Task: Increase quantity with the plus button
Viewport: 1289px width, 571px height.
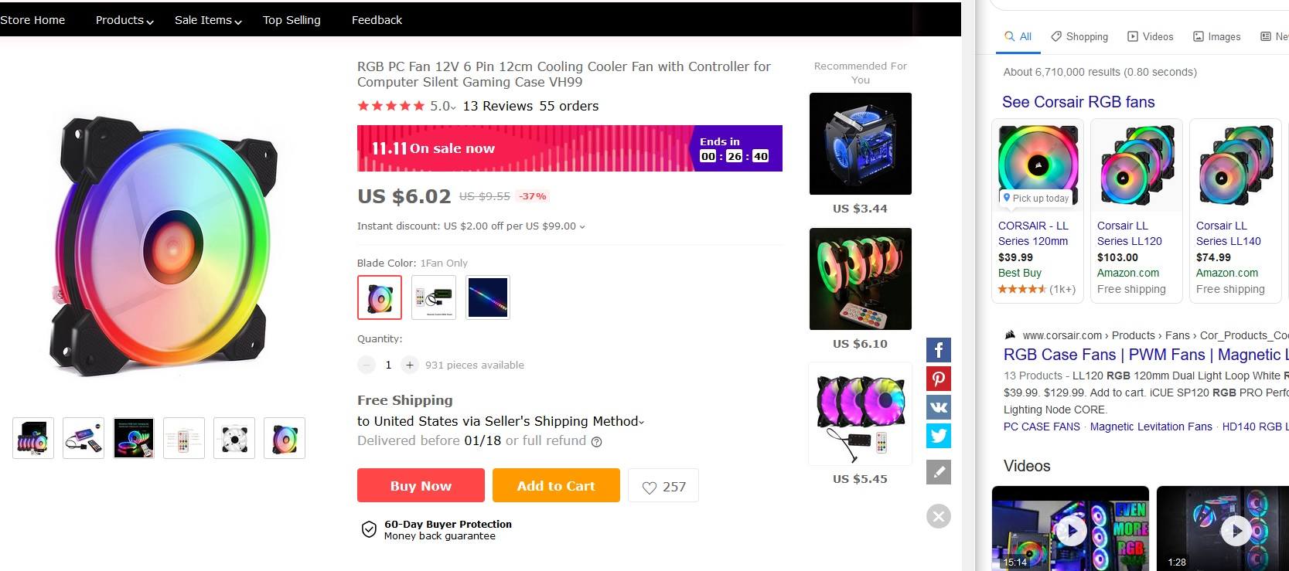Action: 410,365
